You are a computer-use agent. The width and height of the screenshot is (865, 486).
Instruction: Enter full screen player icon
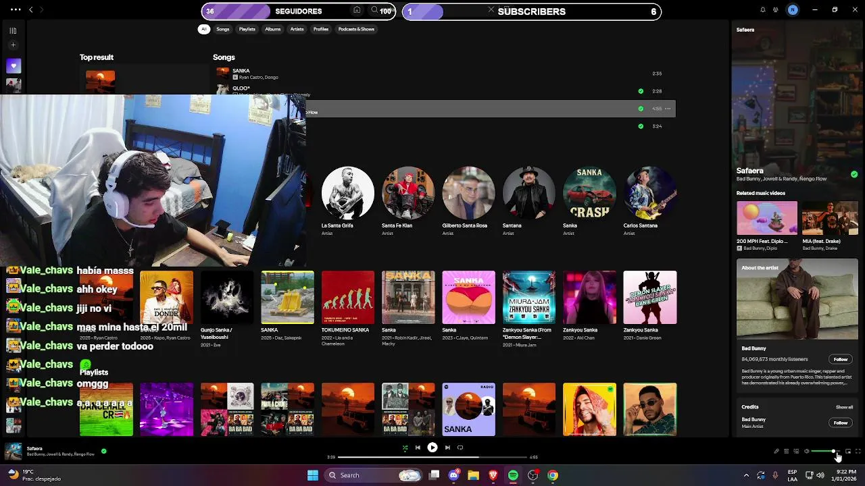pos(858,451)
